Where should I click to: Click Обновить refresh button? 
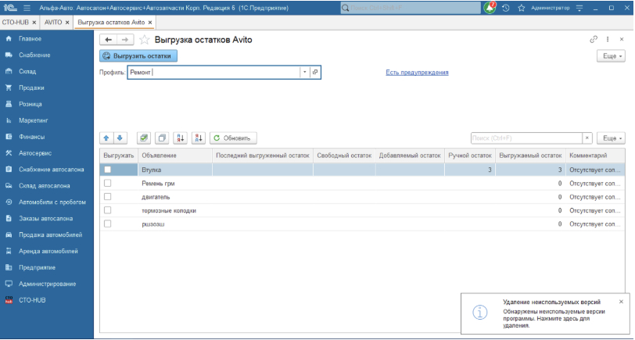coord(233,138)
